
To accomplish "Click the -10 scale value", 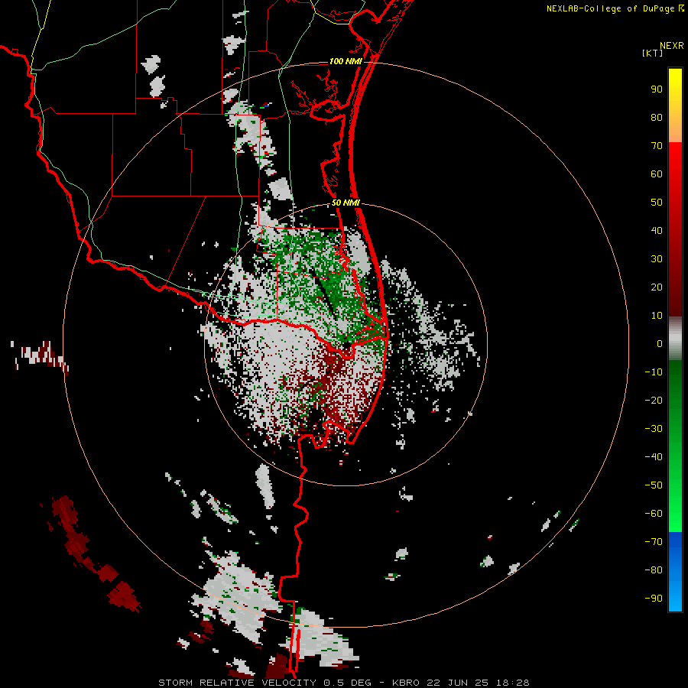I will [654, 372].
